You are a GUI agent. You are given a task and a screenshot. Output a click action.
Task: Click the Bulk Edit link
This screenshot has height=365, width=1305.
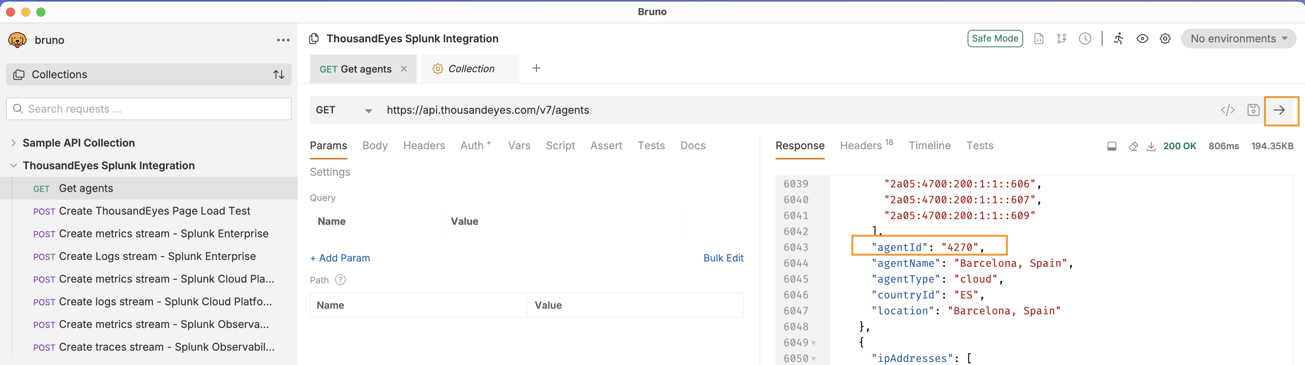(723, 258)
